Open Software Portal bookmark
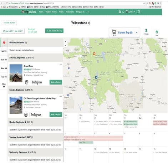The height and width of the screenshot is (168, 168). coord(66,7)
